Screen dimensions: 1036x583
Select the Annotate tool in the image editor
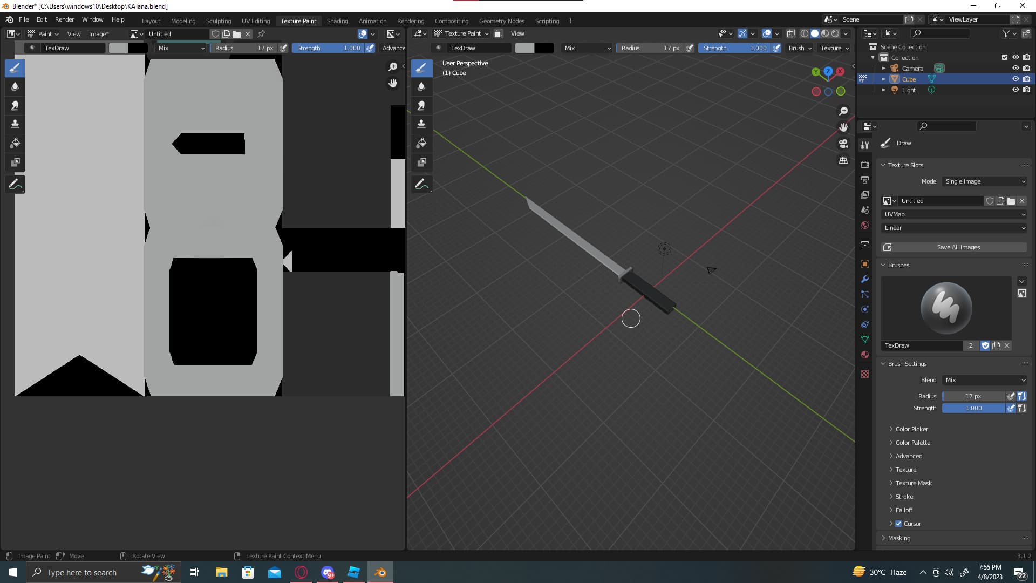click(15, 184)
